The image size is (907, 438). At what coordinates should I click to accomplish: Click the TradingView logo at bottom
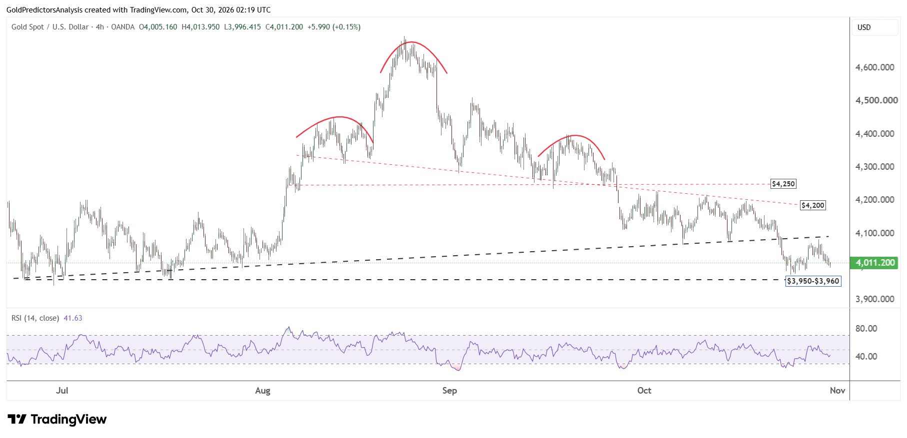tap(57, 419)
